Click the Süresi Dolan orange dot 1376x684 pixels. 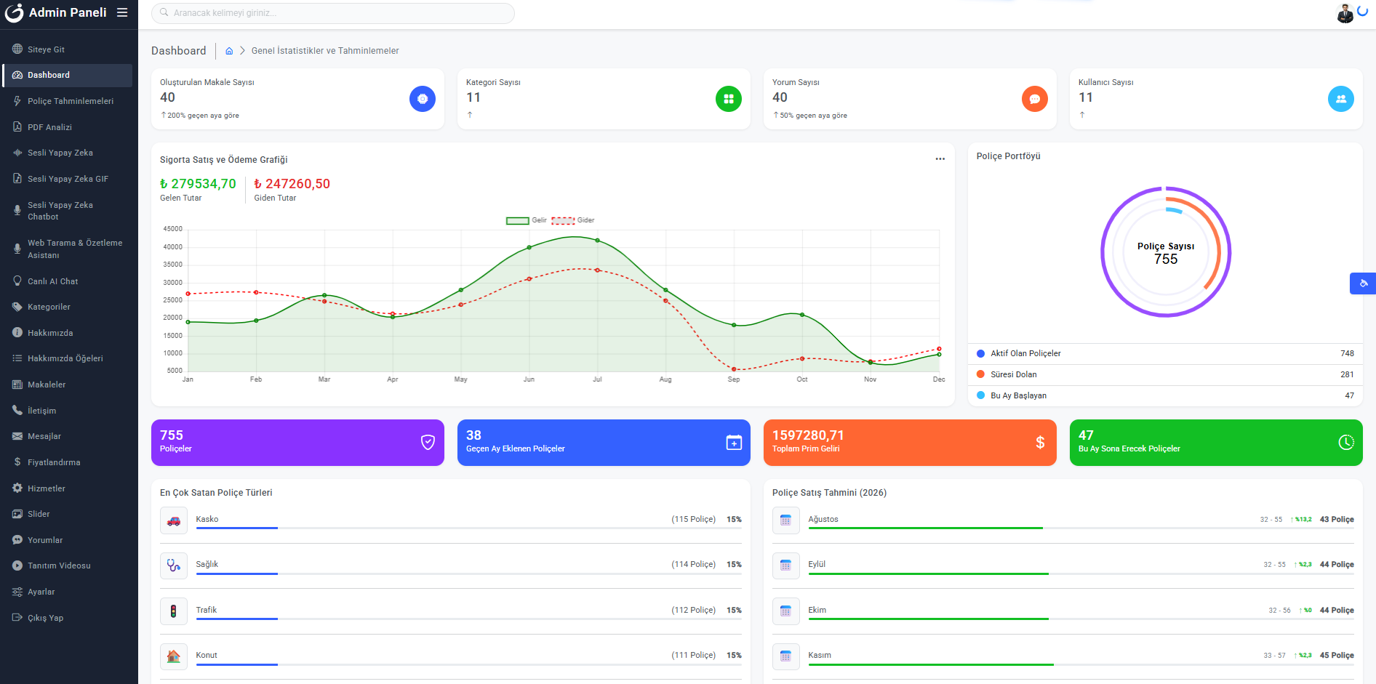pos(980,374)
